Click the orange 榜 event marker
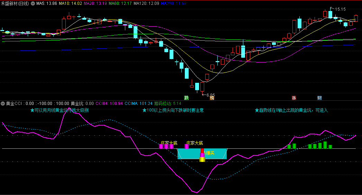This screenshot has height=195, width=362. (212, 98)
